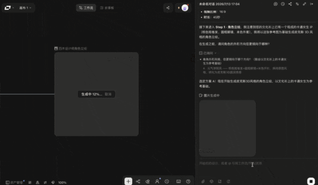The width and height of the screenshot is (318, 185).
Task: Click the 图片生成中 status label
Action: click(210, 95)
